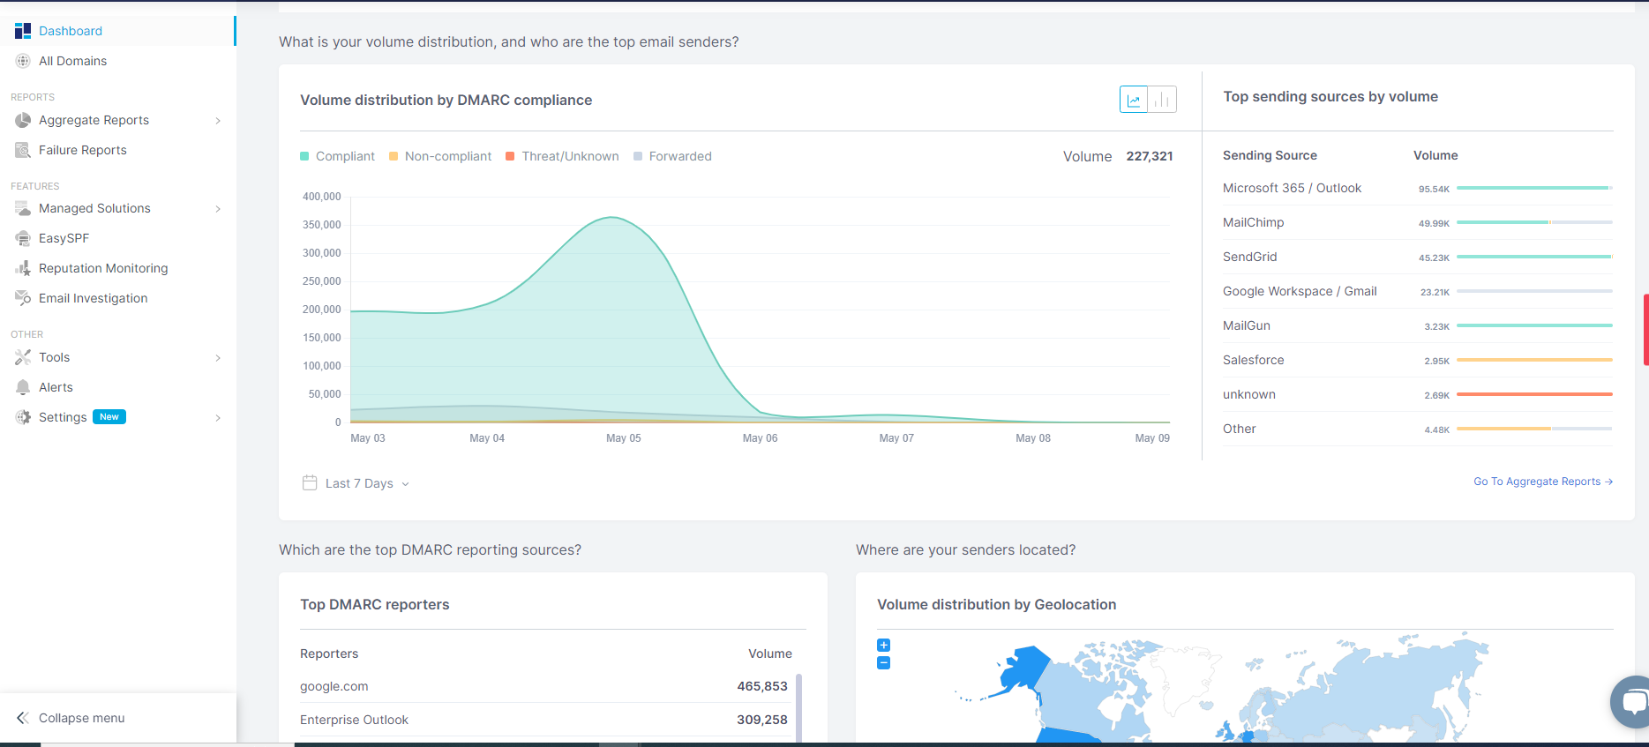1649x747 pixels.
Task: Click SendGrid sending source
Action: 1249,257
